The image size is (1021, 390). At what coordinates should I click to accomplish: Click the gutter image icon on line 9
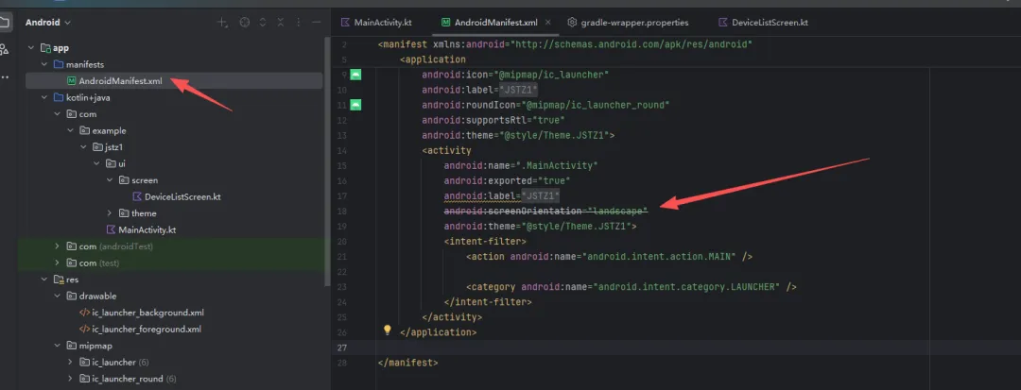click(355, 74)
